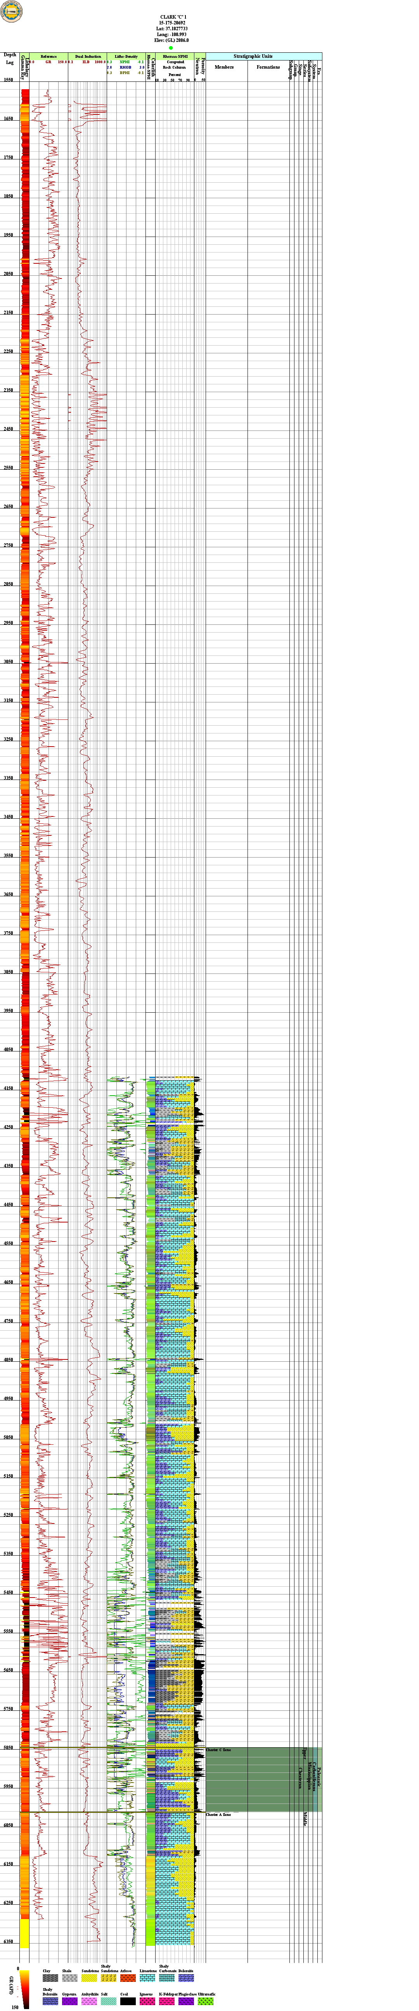The height and width of the screenshot is (2011, 419).
Task: Click the Shaly Sandstone legend pattern
Action: point(109,1978)
